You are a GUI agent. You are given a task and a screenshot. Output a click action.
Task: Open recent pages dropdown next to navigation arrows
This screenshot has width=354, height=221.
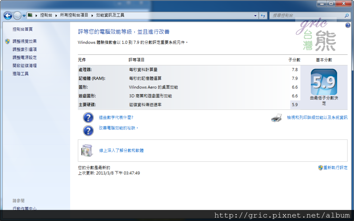pos(24,16)
